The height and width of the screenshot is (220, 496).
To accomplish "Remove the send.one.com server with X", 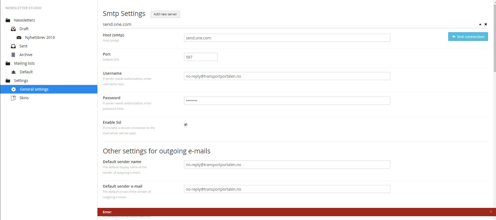I will pos(486,24).
